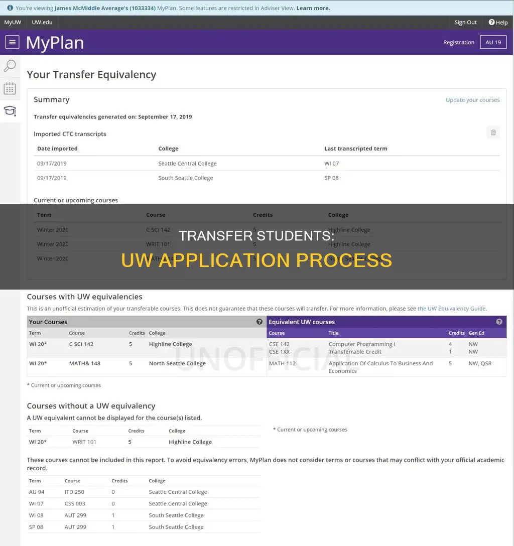The image size is (514, 546).
Task: Select the AU 19 quarter button
Action: [x=493, y=42]
